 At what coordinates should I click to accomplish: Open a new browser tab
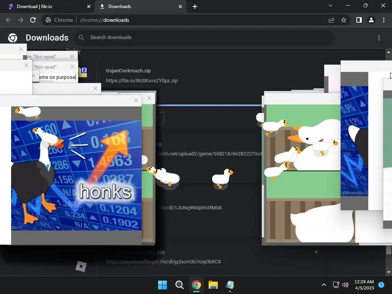point(195,7)
